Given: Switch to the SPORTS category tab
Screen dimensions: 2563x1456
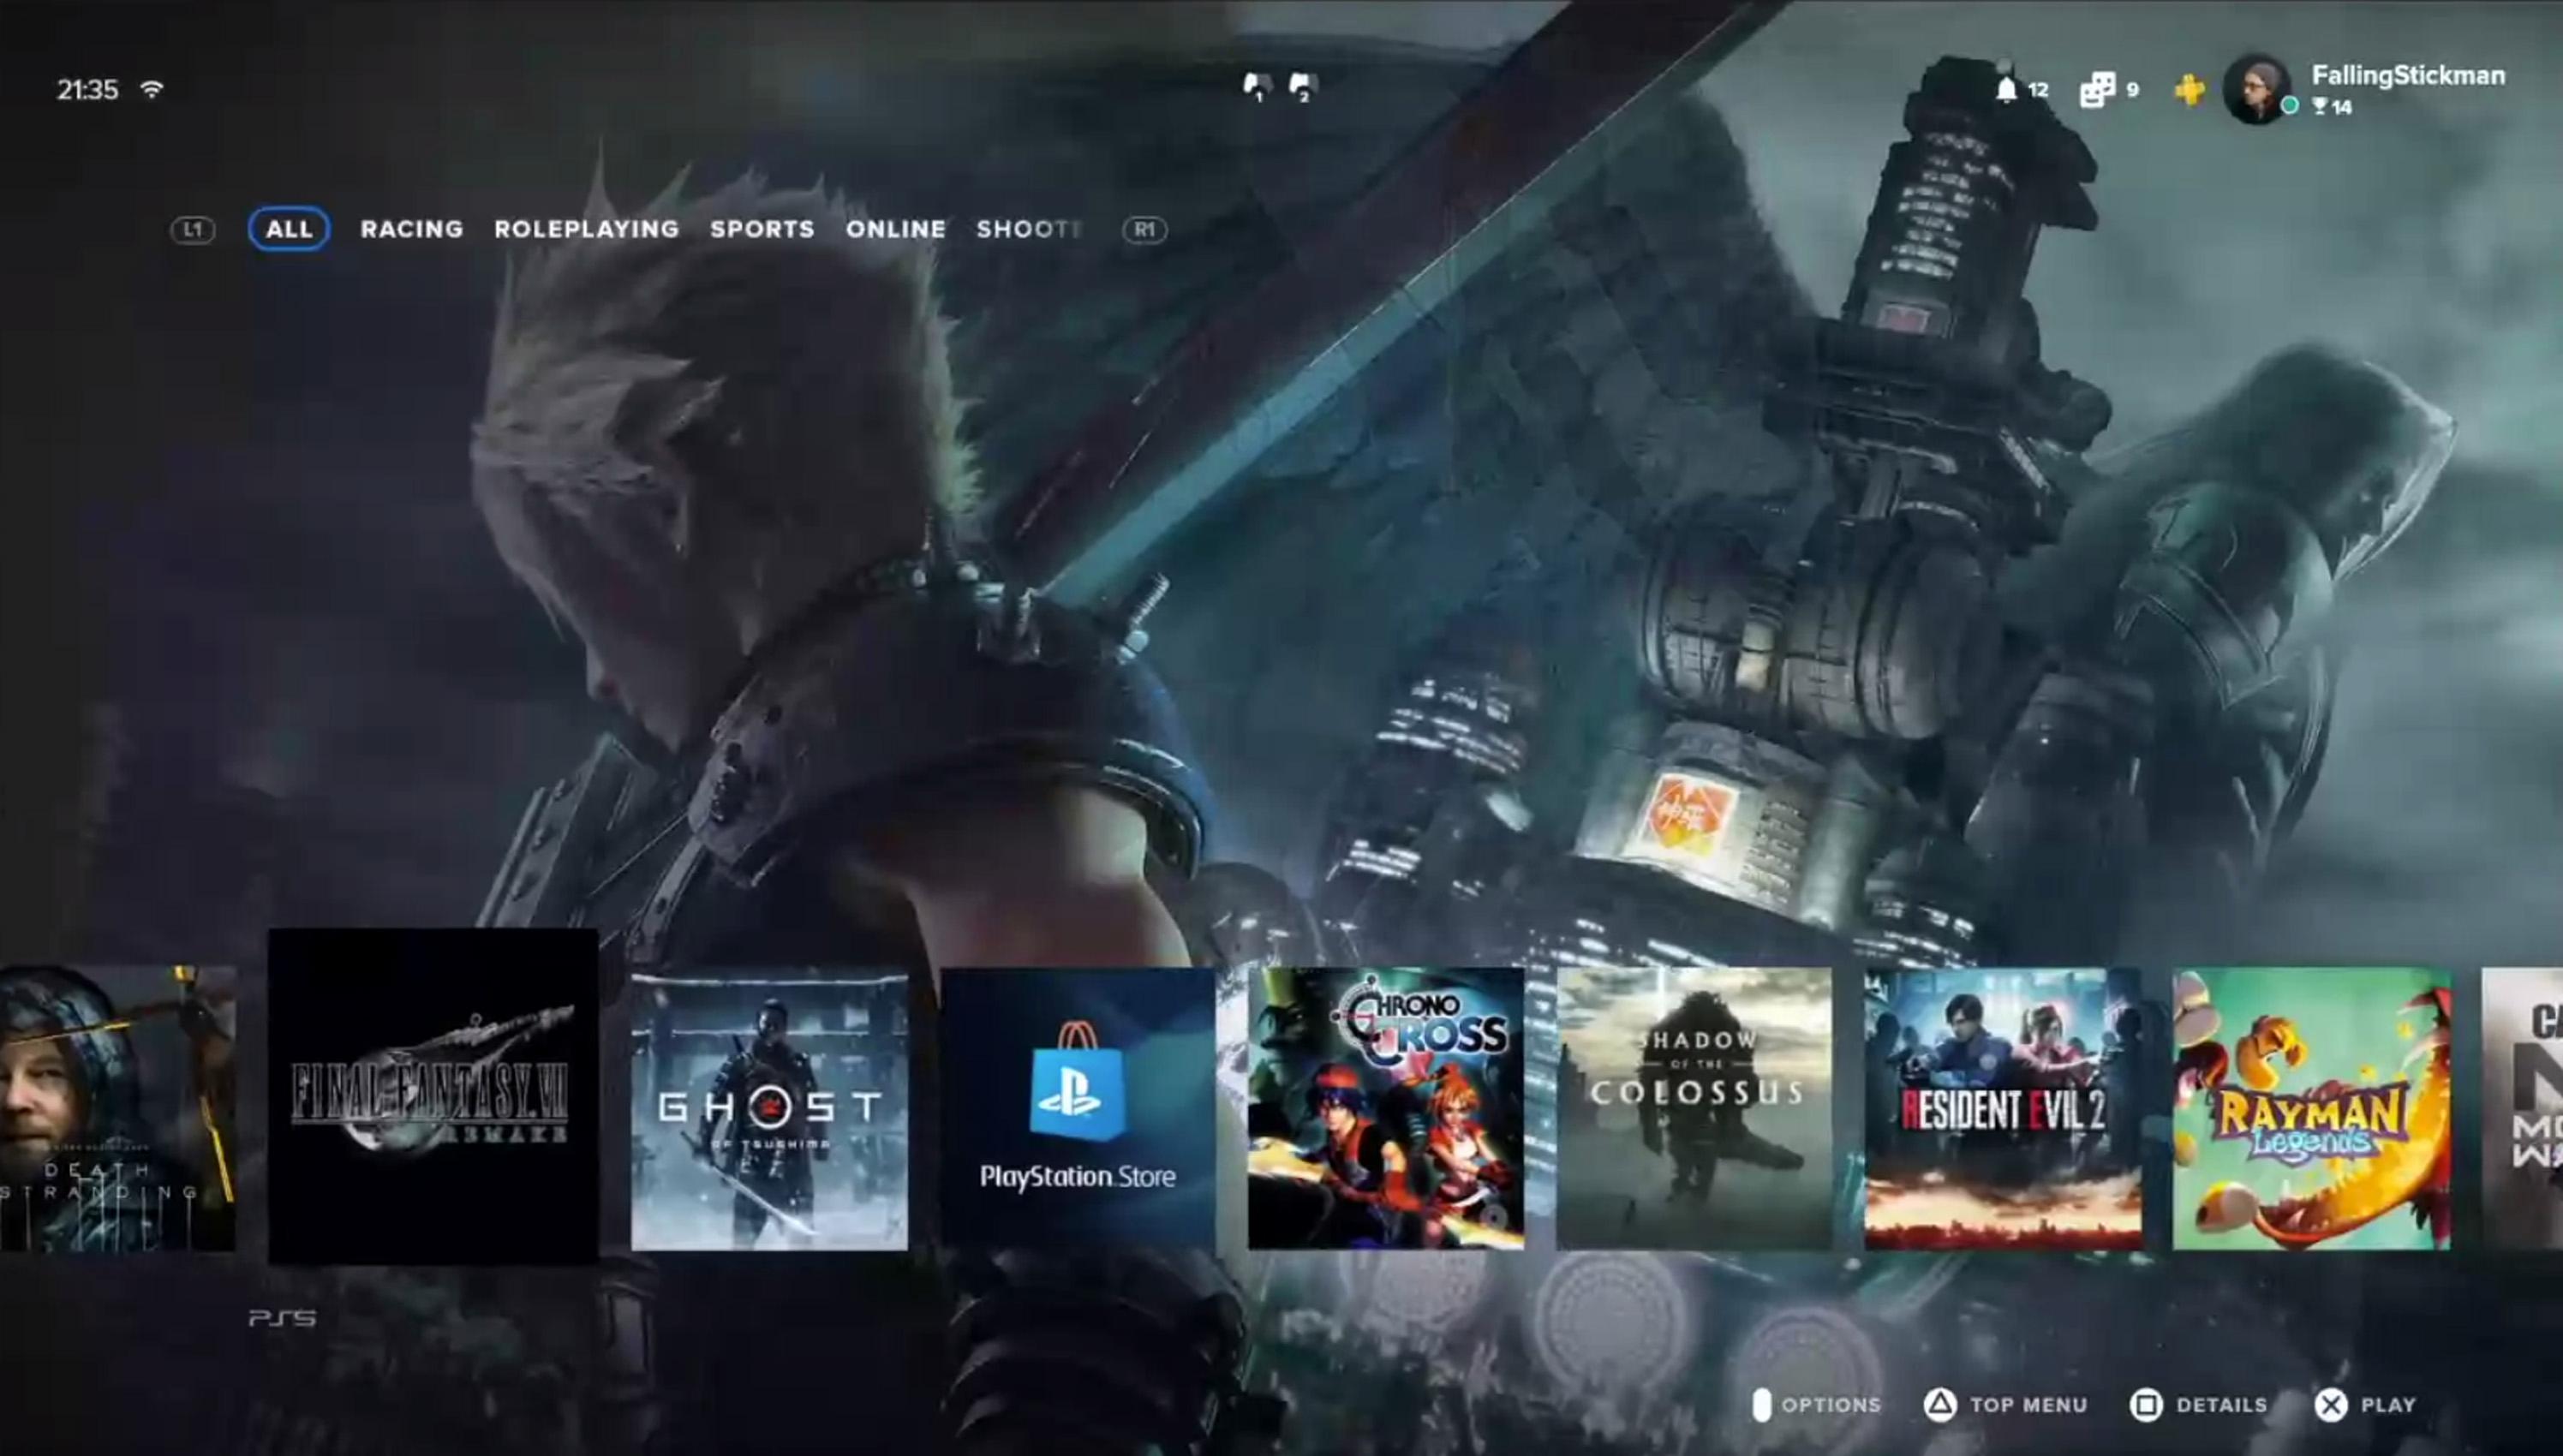Looking at the screenshot, I should [x=762, y=229].
